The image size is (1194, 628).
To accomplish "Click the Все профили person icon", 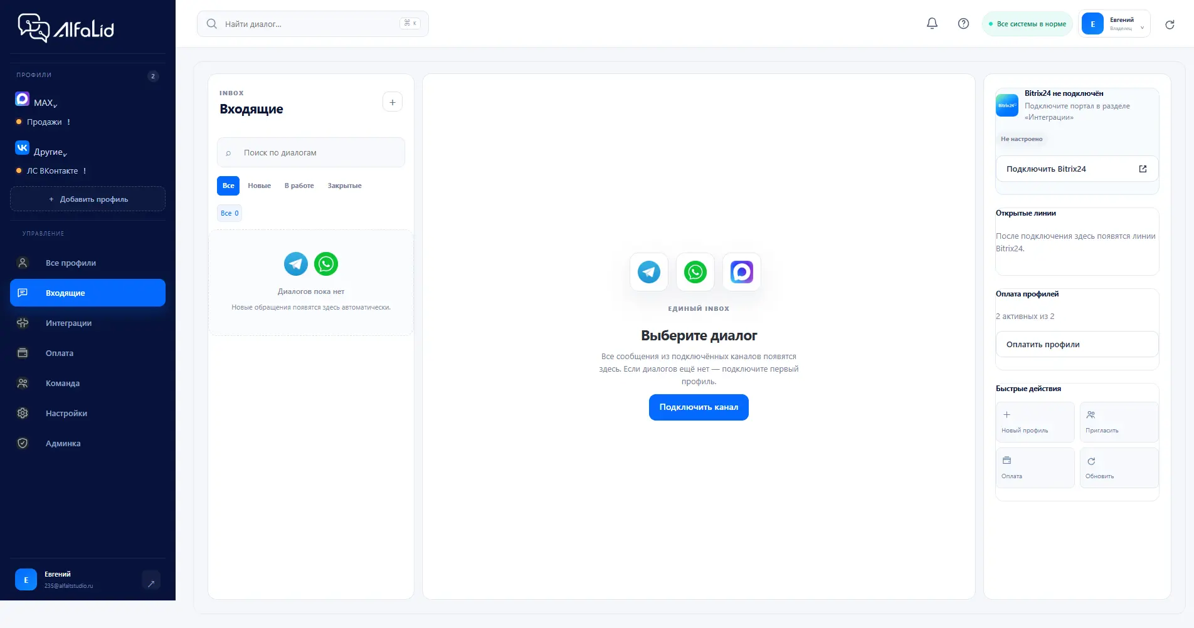I will 23,263.
